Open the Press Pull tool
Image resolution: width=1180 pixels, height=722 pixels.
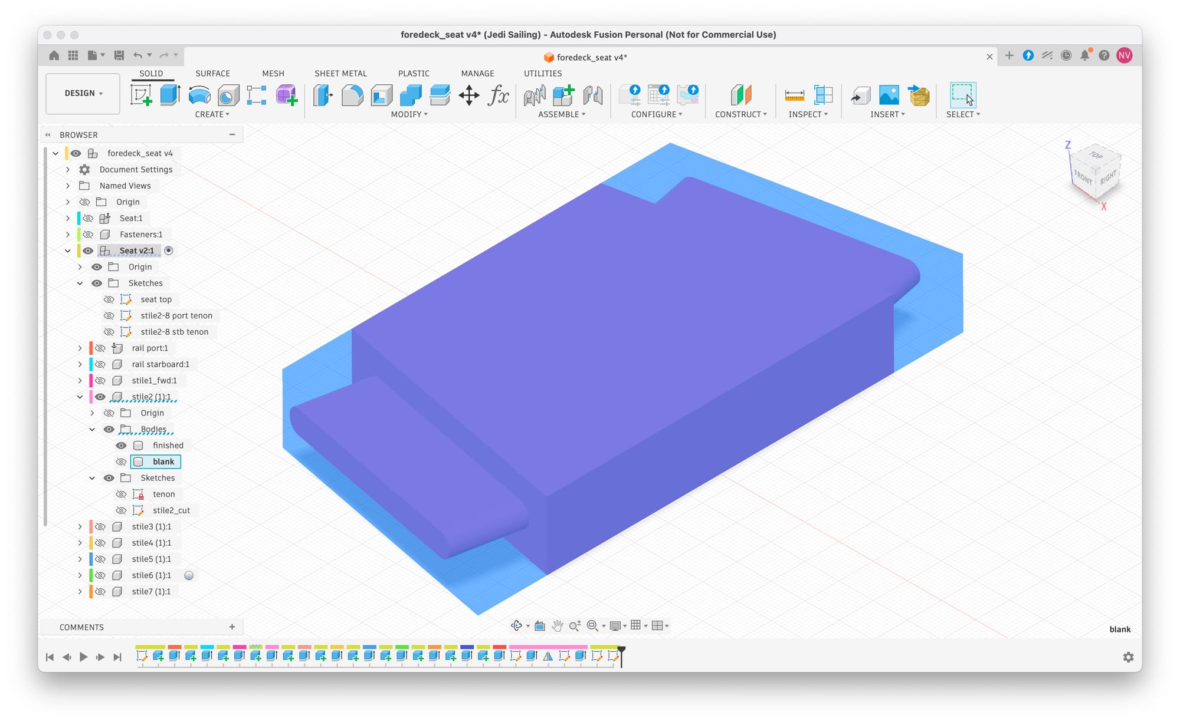[323, 95]
